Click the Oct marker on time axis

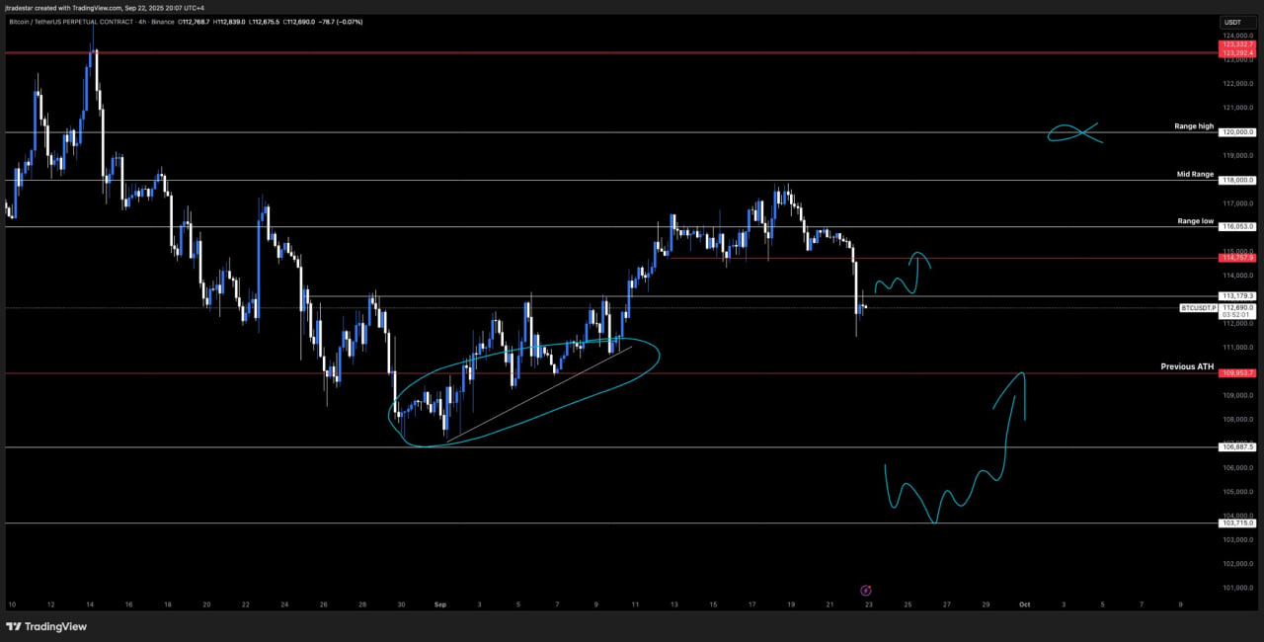pos(1024,603)
